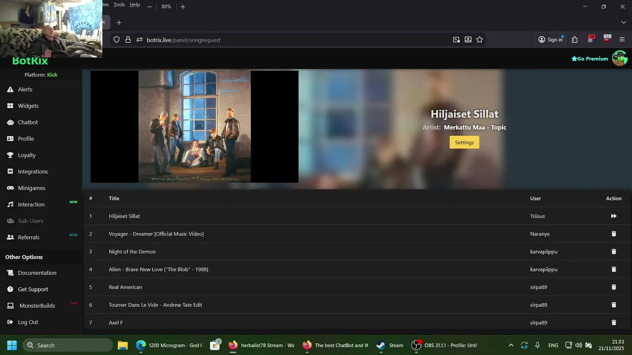Screen dimensions: 632x355
Task: Skip the current song Hiljaiset Sillat
Action: (x=614, y=216)
